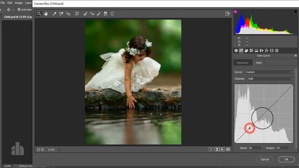This screenshot has width=299, height=168.
Task: Click the Cancel button
Action: tap(265, 160)
